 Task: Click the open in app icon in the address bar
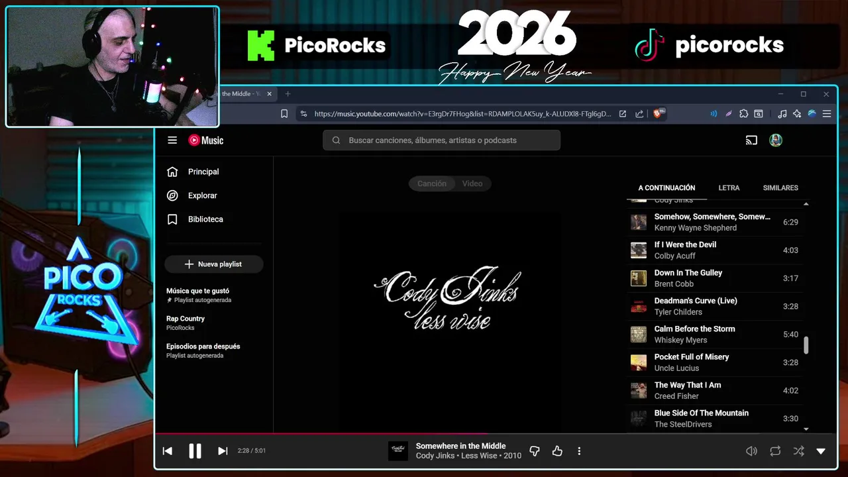point(623,114)
